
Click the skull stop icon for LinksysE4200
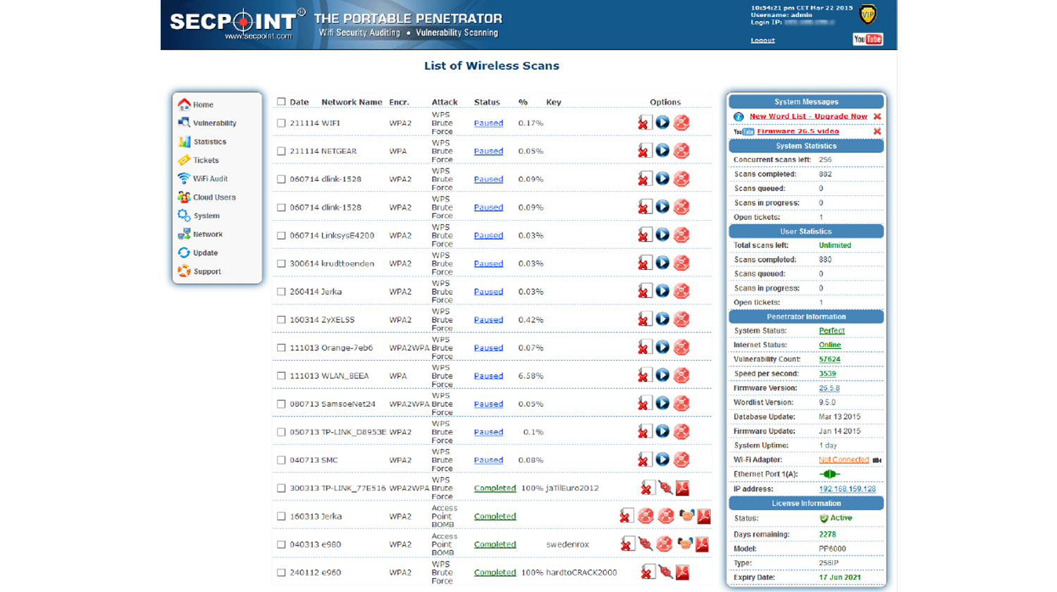(681, 235)
